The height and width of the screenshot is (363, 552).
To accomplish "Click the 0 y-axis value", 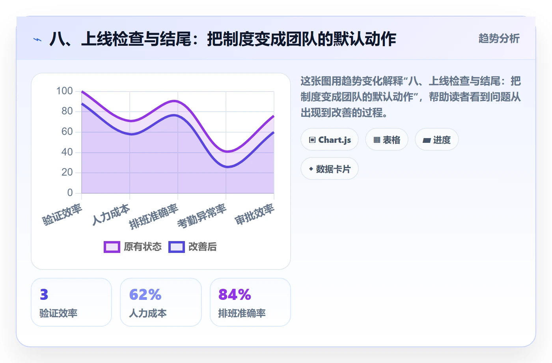I will [x=70, y=193].
